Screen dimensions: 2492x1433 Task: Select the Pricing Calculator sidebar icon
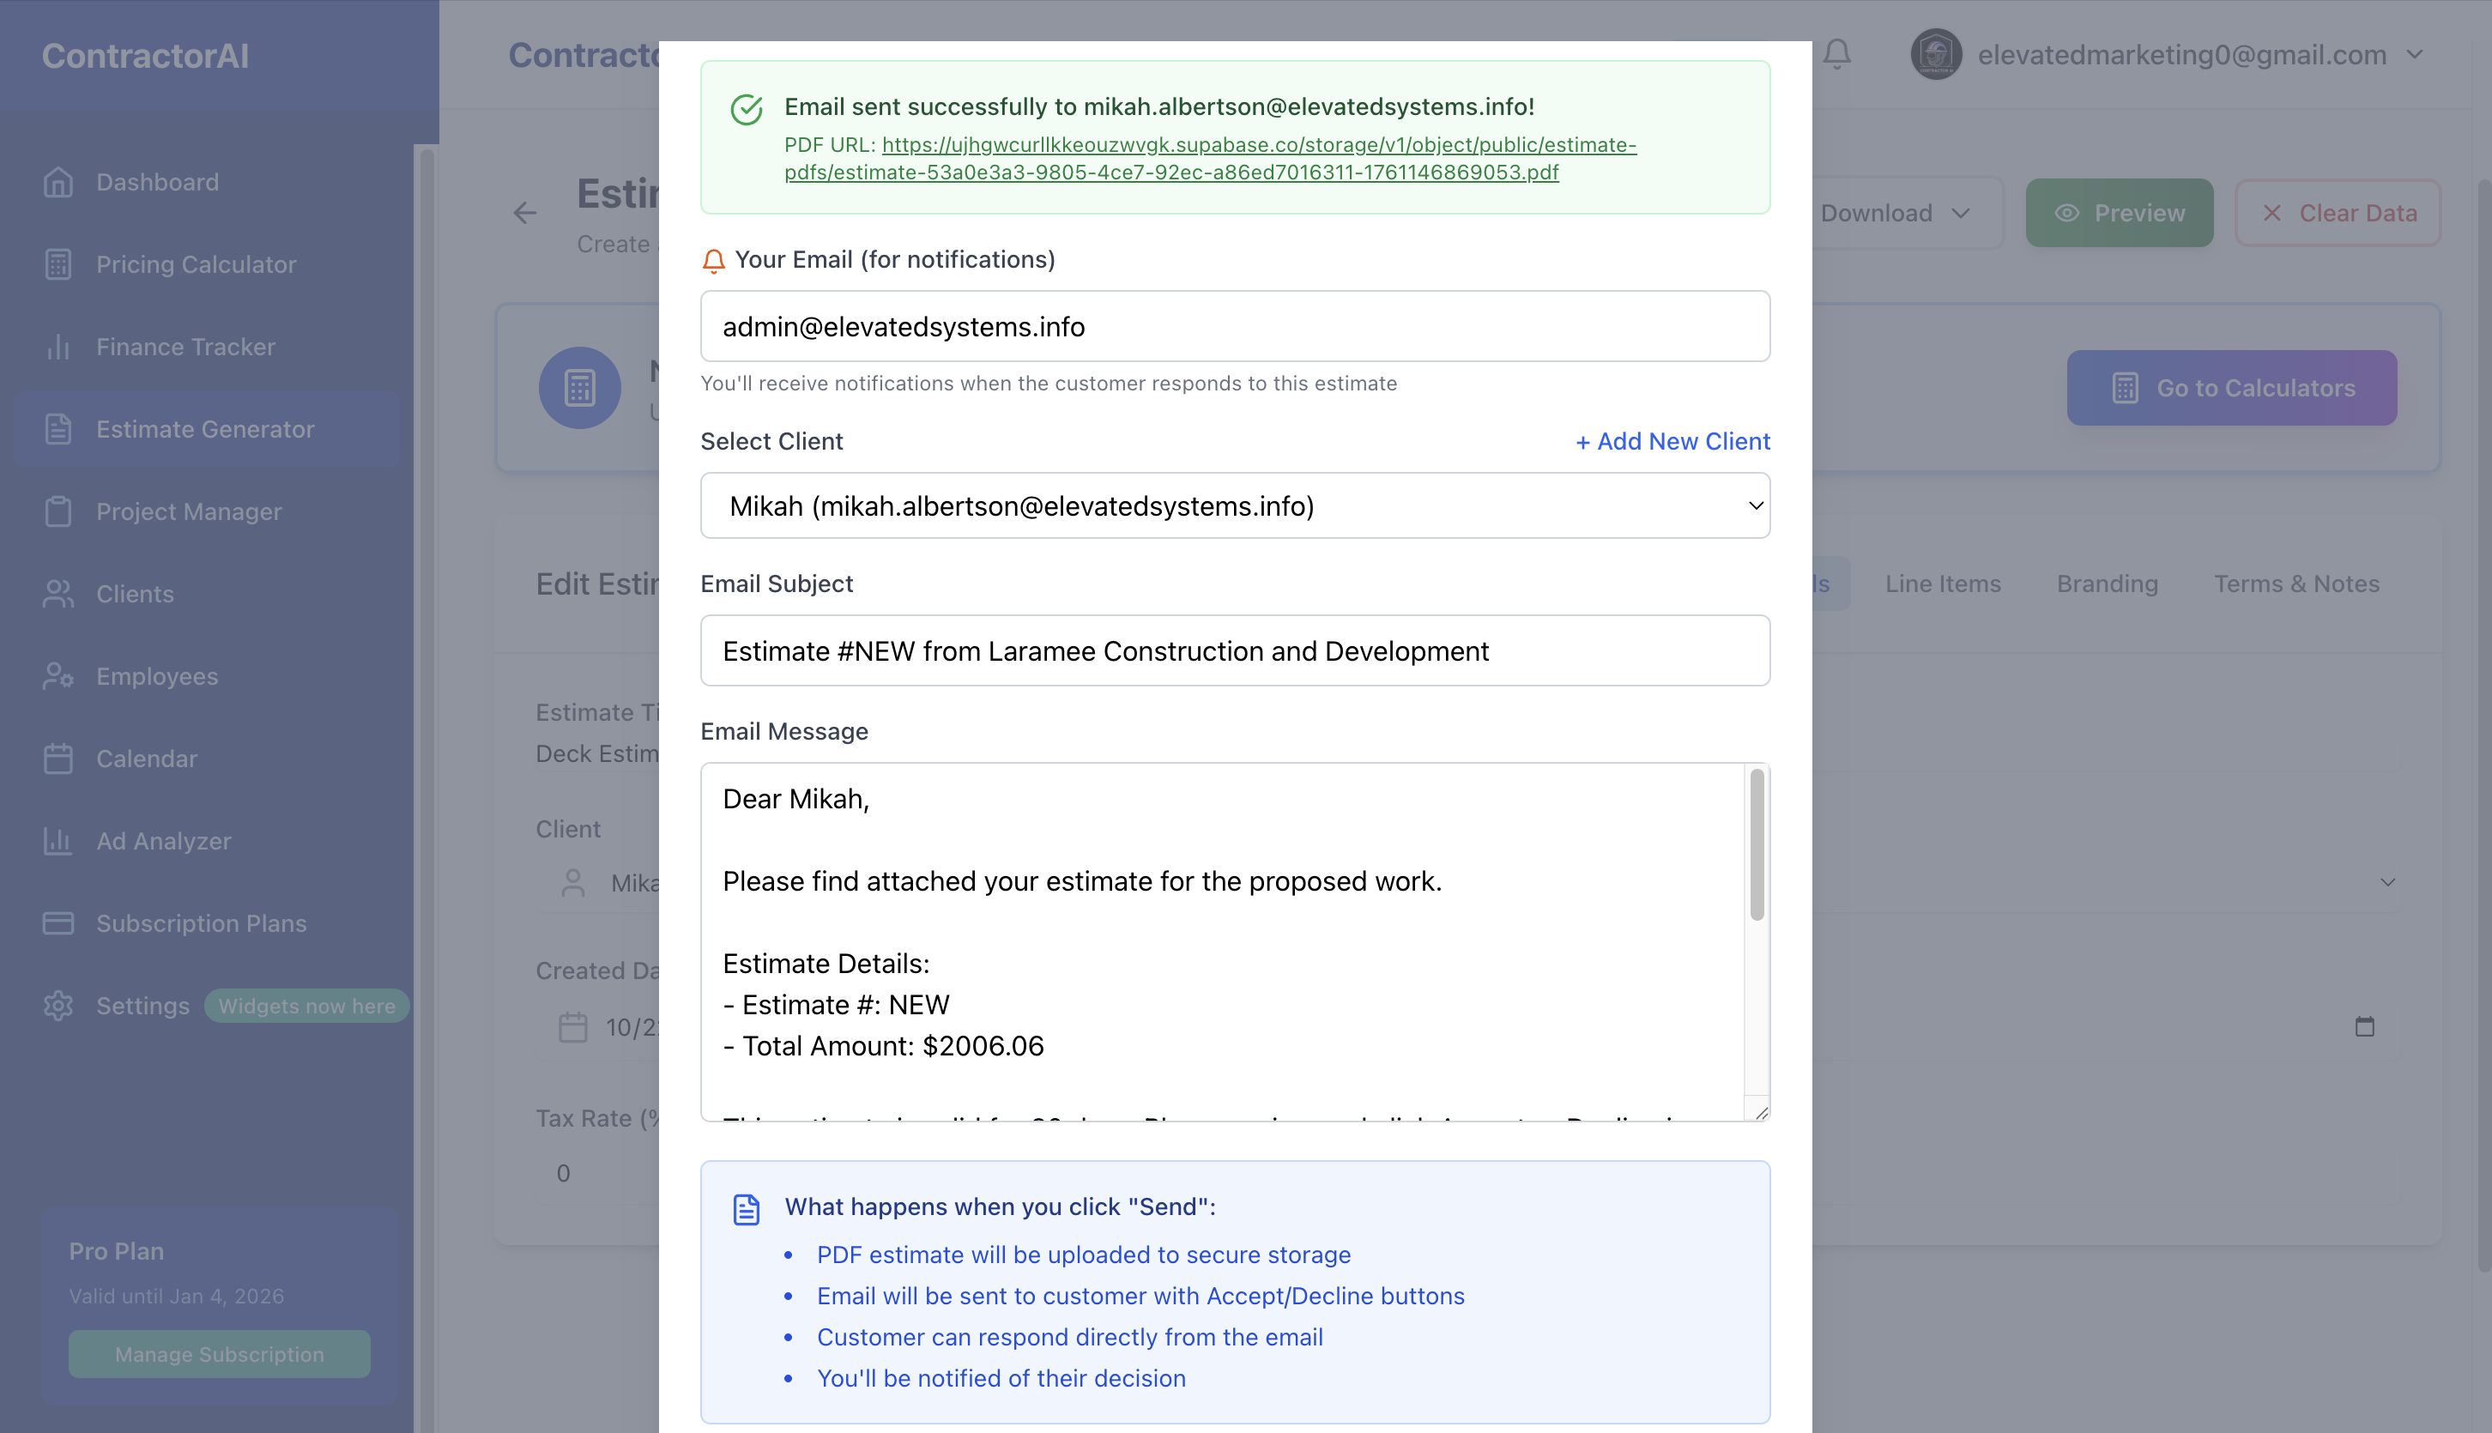(x=59, y=263)
